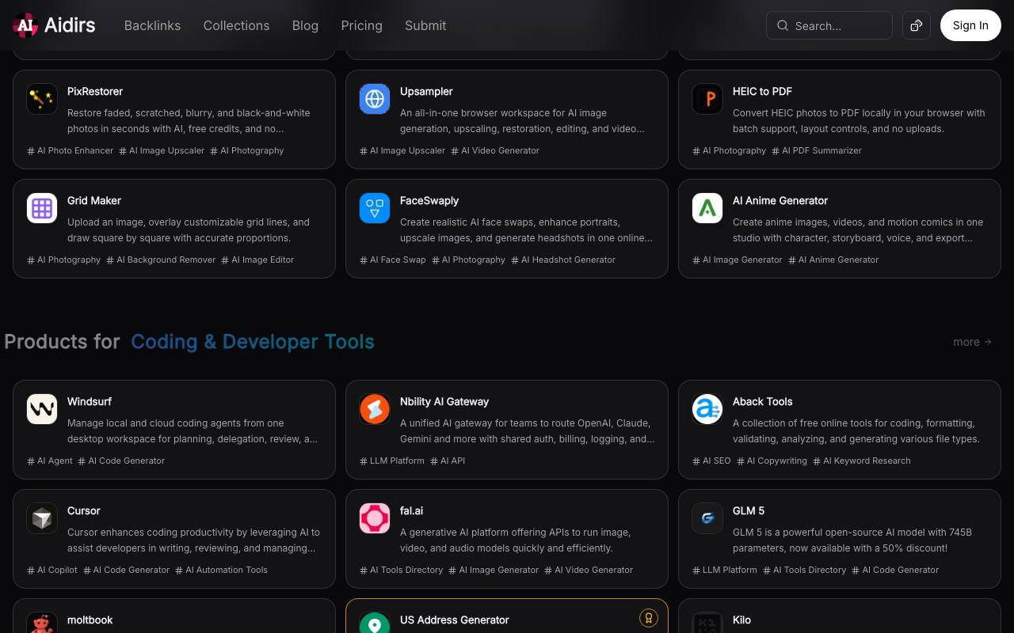Select the AI Keyword Research tag

(862, 461)
